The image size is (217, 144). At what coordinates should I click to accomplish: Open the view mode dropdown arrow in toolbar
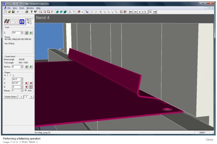[82, 12]
